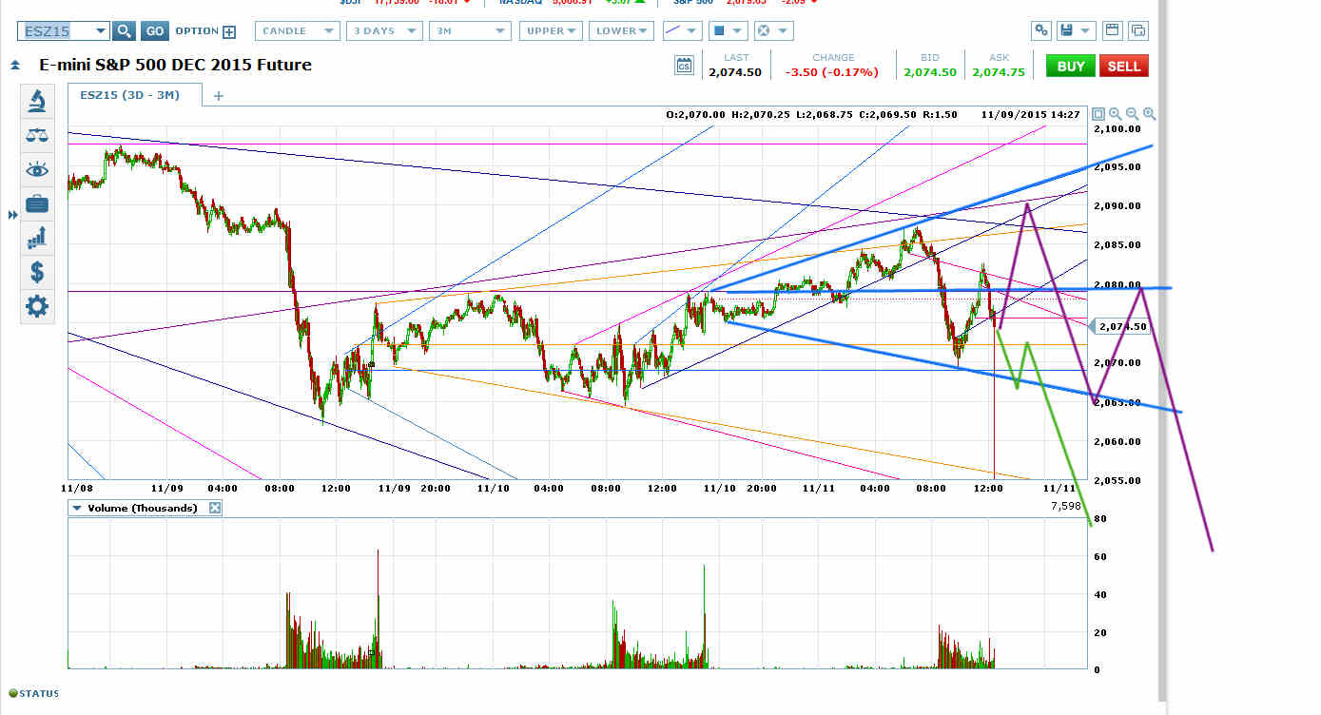
Task: Click the middle zoom magnifier icon
Action: click(1132, 114)
